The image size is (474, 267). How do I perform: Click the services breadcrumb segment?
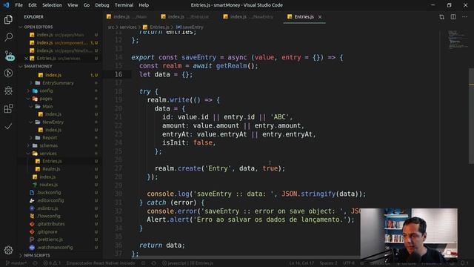128,27
